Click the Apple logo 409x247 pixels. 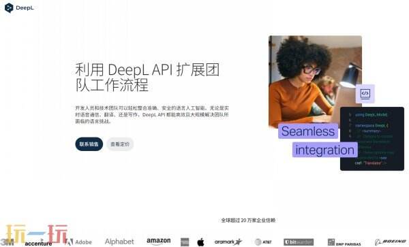(x=200, y=242)
